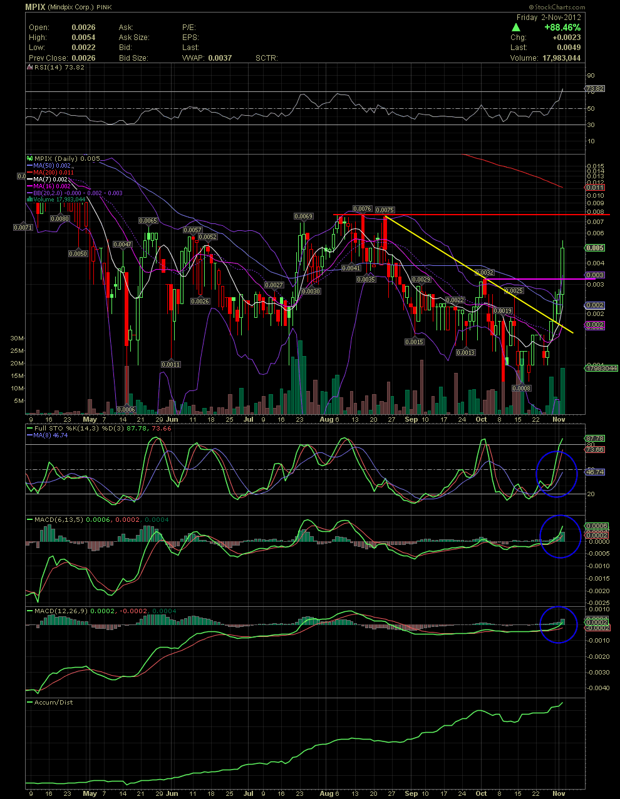620x799 pixels.
Task: Click the 0.0057 price label
Action: point(192,230)
